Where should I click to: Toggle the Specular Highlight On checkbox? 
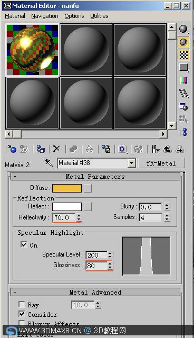[24, 245]
